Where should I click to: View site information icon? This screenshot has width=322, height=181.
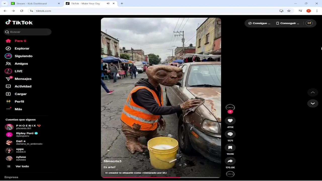point(31,11)
